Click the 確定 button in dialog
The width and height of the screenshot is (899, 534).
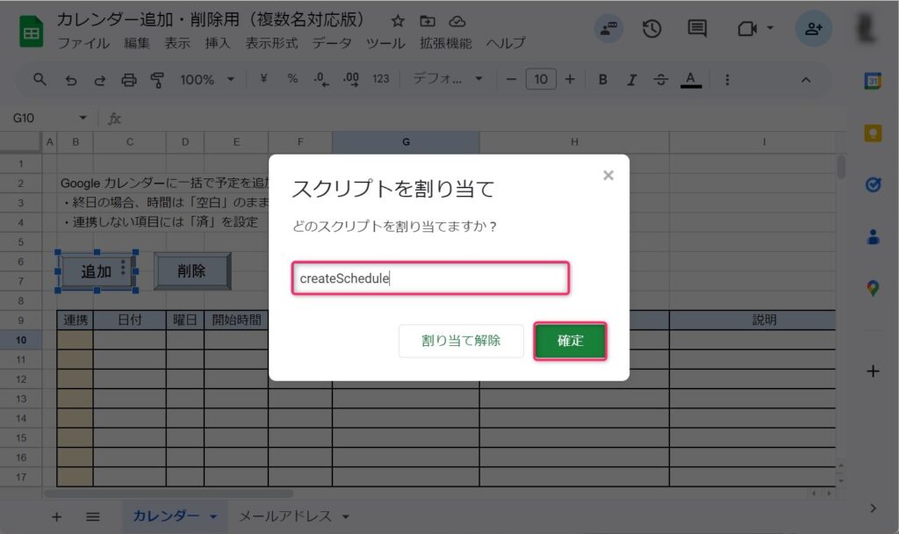coord(570,341)
